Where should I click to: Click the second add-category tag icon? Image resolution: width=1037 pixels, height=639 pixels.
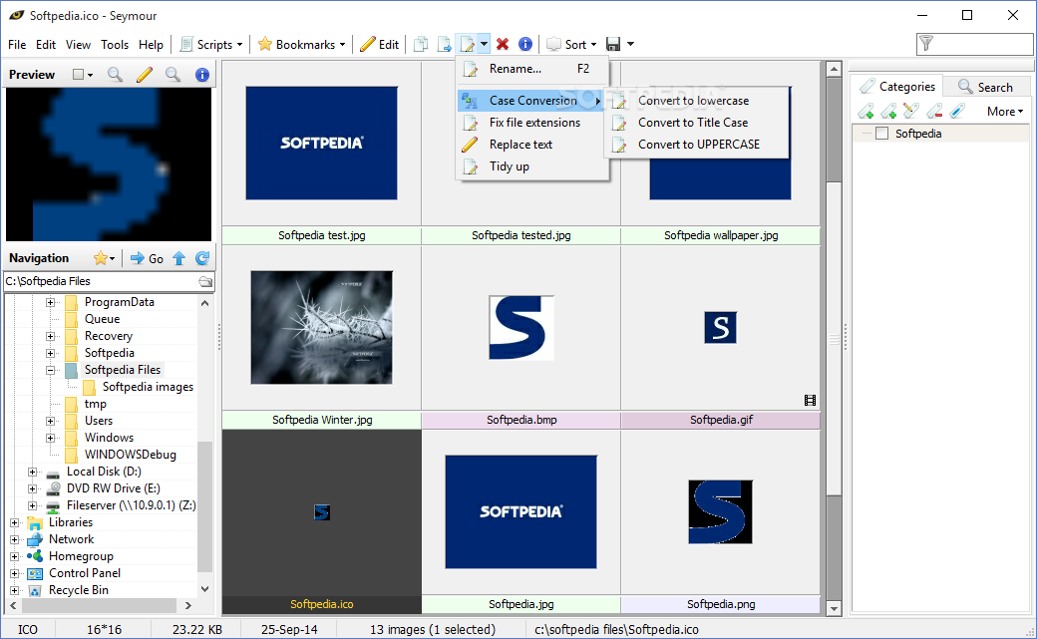(x=888, y=111)
